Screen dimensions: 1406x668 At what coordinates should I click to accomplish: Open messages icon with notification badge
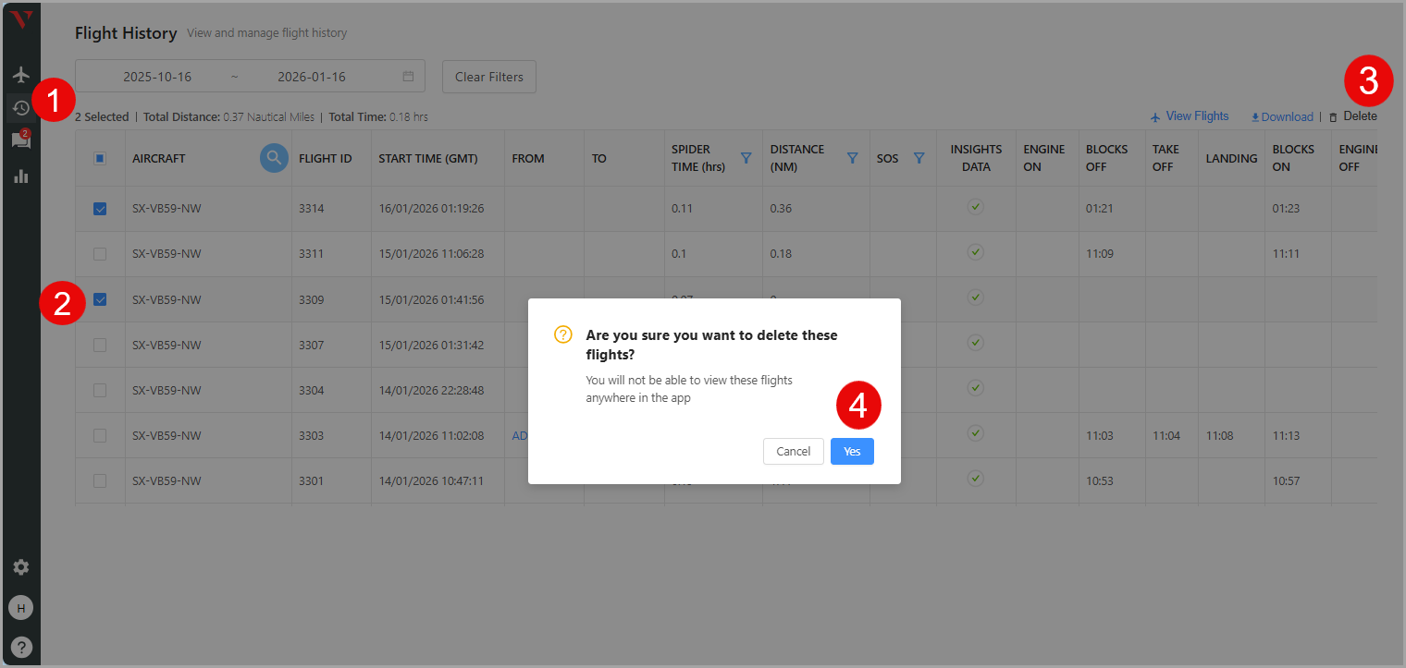click(20, 140)
